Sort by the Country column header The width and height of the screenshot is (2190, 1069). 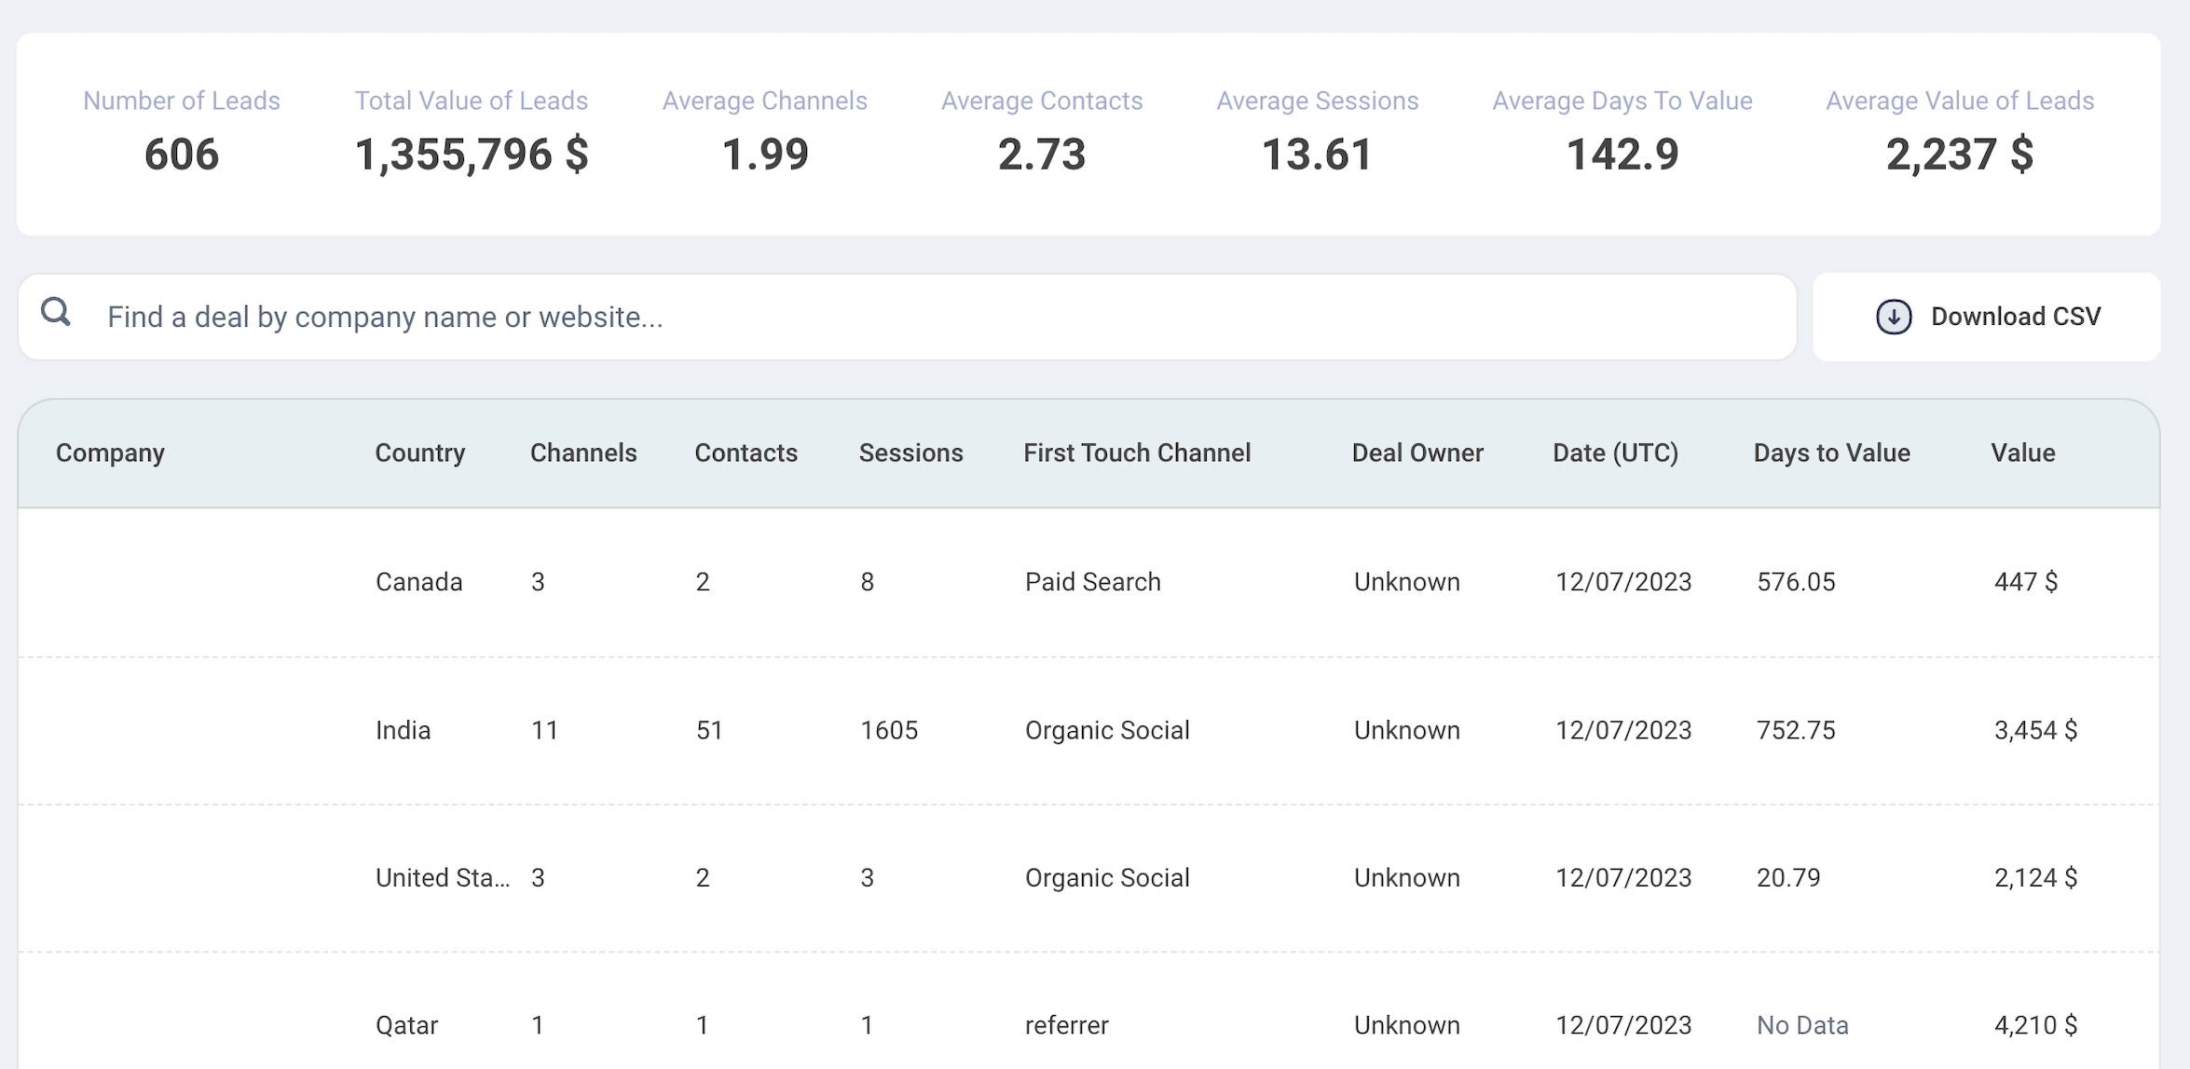pyautogui.click(x=419, y=453)
